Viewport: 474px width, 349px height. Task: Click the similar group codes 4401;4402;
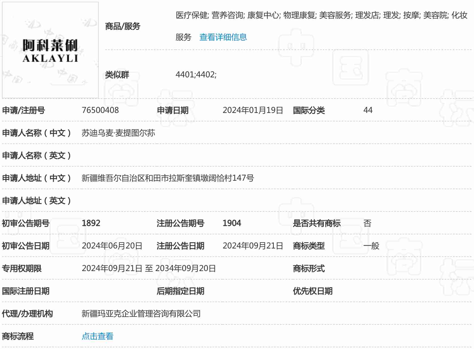coord(196,75)
